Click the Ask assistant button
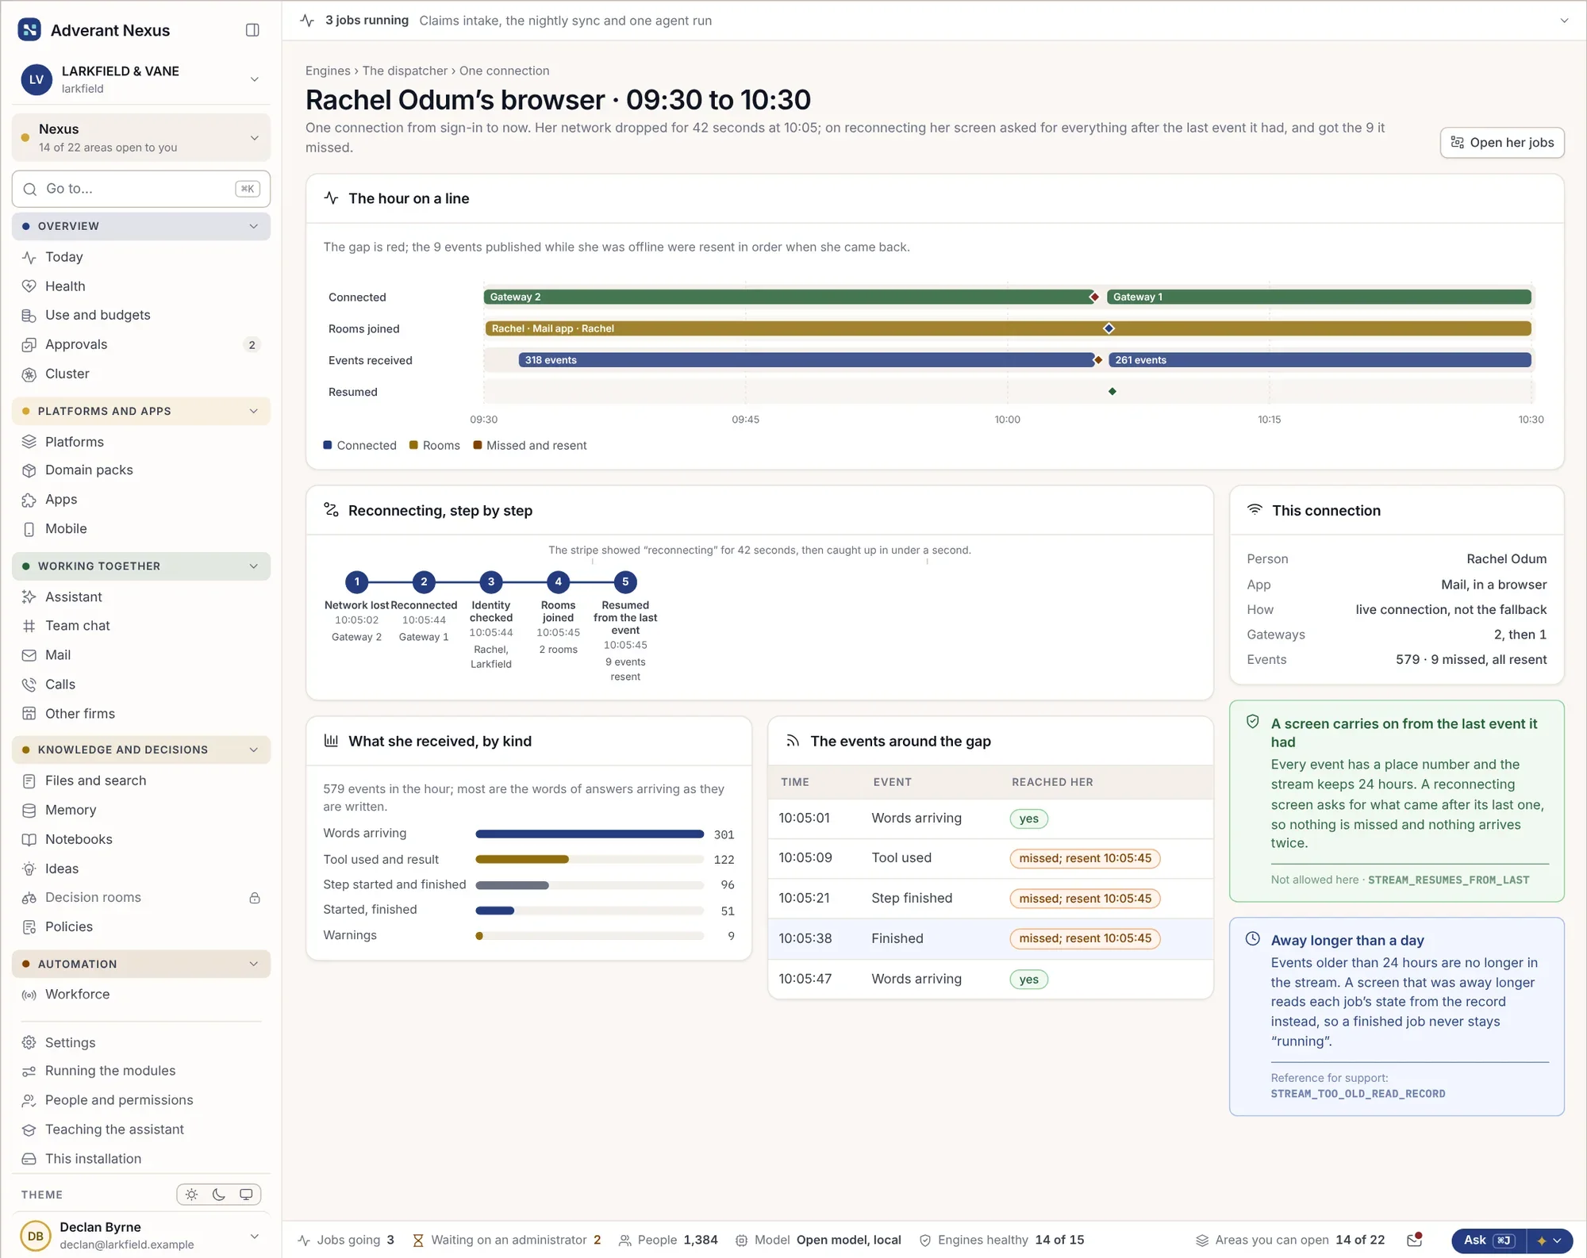The height and width of the screenshot is (1258, 1587). [x=1489, y=1241]
